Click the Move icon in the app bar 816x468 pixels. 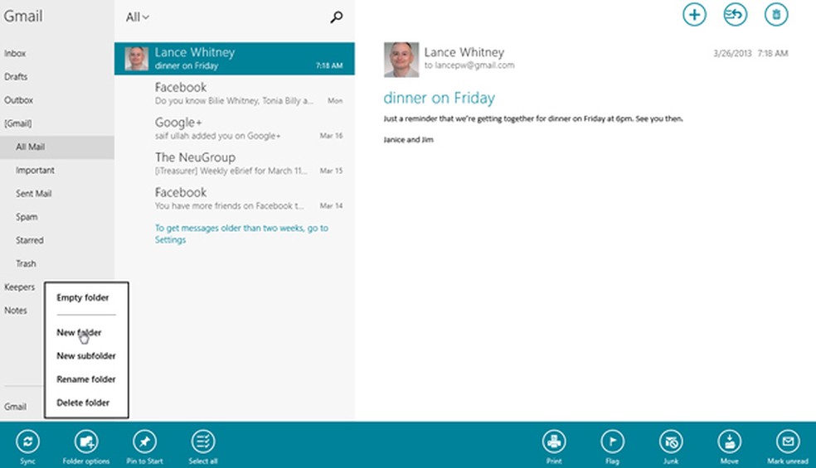(729, 442)
